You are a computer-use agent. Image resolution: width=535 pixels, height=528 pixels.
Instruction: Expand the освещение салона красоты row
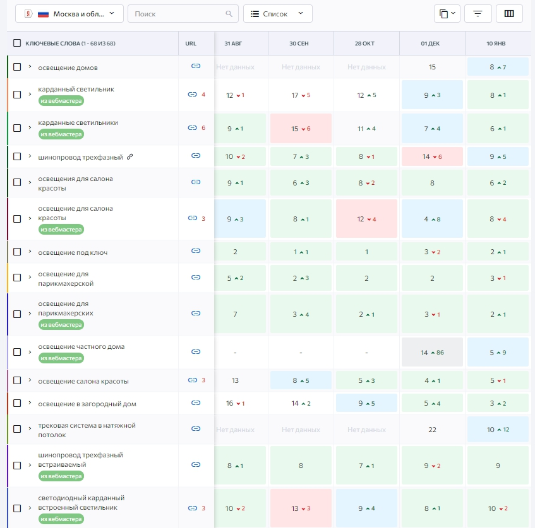[x=30, y=380]
